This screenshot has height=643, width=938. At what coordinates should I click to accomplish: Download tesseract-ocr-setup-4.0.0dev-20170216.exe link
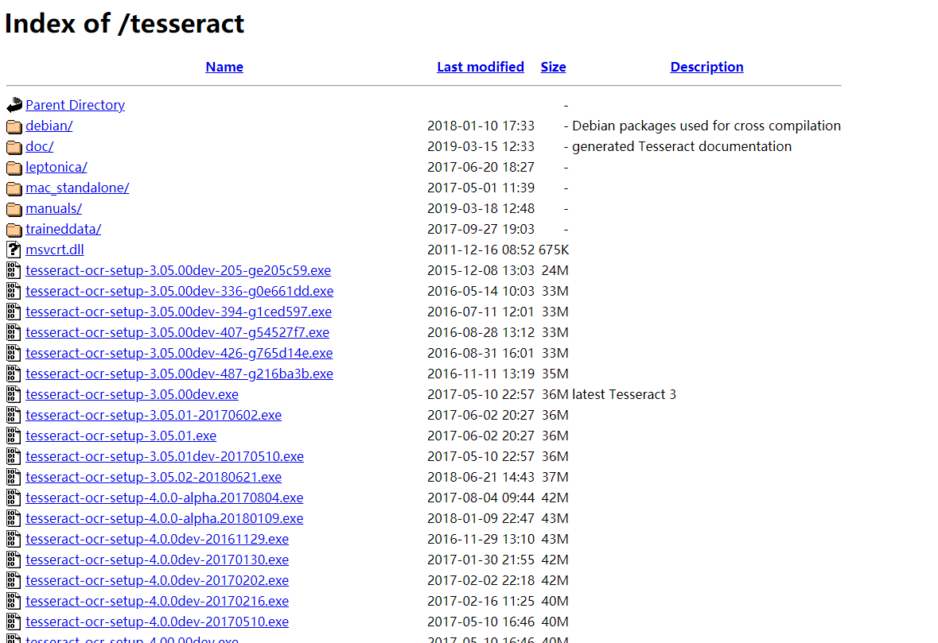158,601
